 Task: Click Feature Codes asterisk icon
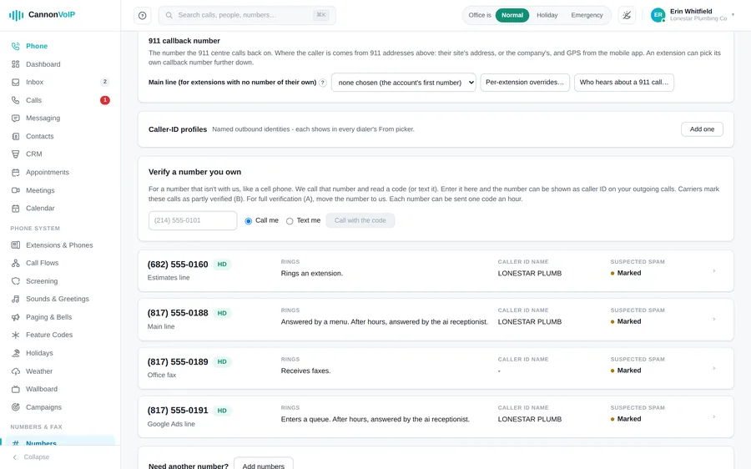(x=16, y=335)
